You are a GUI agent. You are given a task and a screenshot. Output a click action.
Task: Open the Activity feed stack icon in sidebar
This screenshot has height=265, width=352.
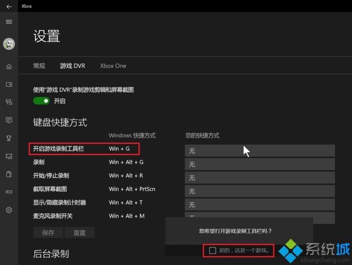tap(9, 102)
